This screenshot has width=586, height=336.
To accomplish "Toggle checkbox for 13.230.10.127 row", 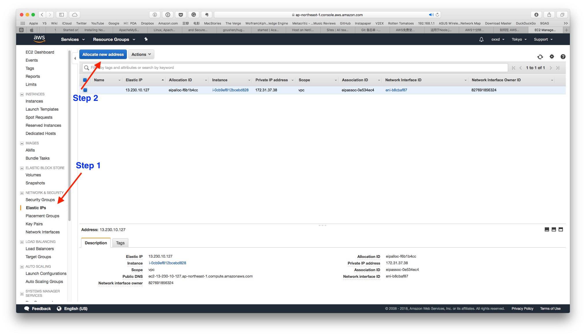I will tap(85, 90).
